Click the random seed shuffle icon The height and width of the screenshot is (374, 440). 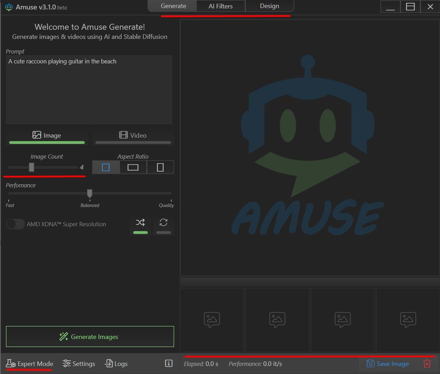(x=140, y=222)
